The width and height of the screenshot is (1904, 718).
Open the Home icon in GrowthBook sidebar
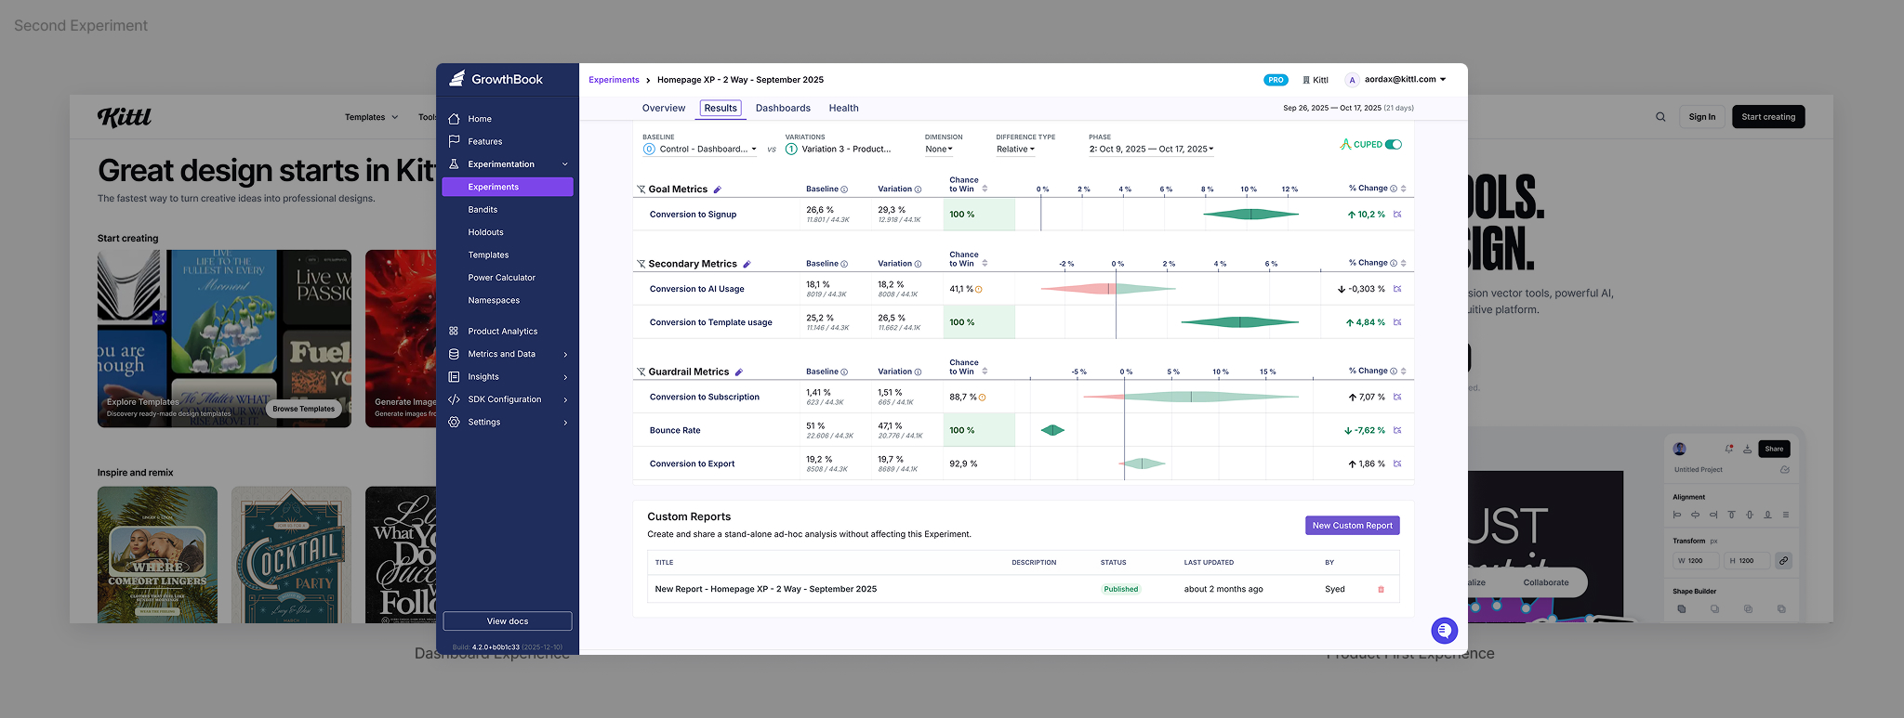coord(454,119)
